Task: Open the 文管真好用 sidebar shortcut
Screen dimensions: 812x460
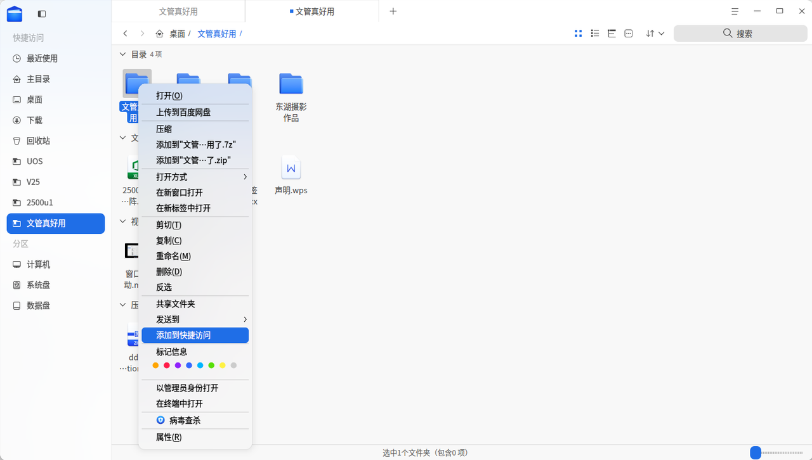Action: click(56, 224)
